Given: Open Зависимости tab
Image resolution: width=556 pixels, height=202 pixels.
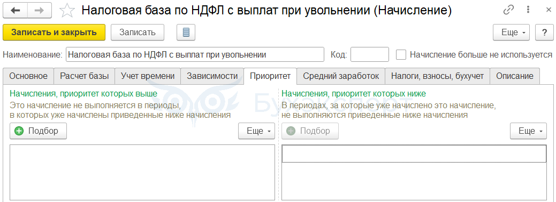Looking at the screenshot, I should [212, 76].
